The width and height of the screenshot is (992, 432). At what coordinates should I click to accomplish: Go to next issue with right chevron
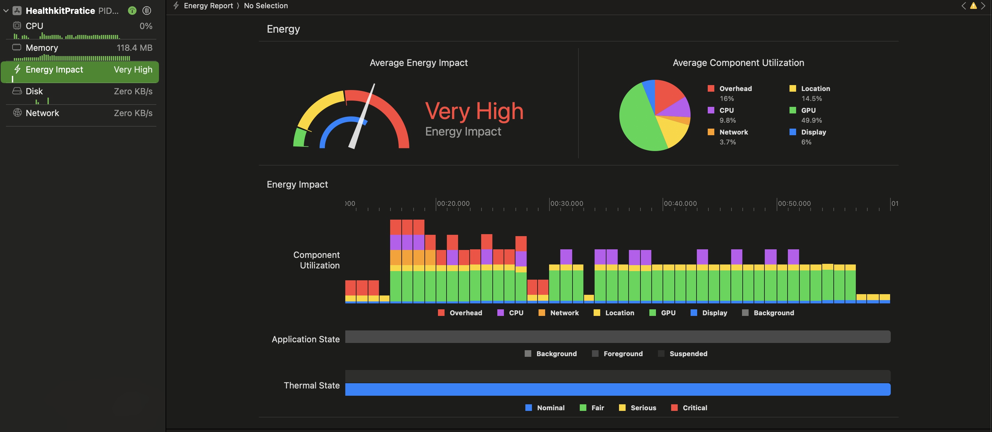point(983,6)
